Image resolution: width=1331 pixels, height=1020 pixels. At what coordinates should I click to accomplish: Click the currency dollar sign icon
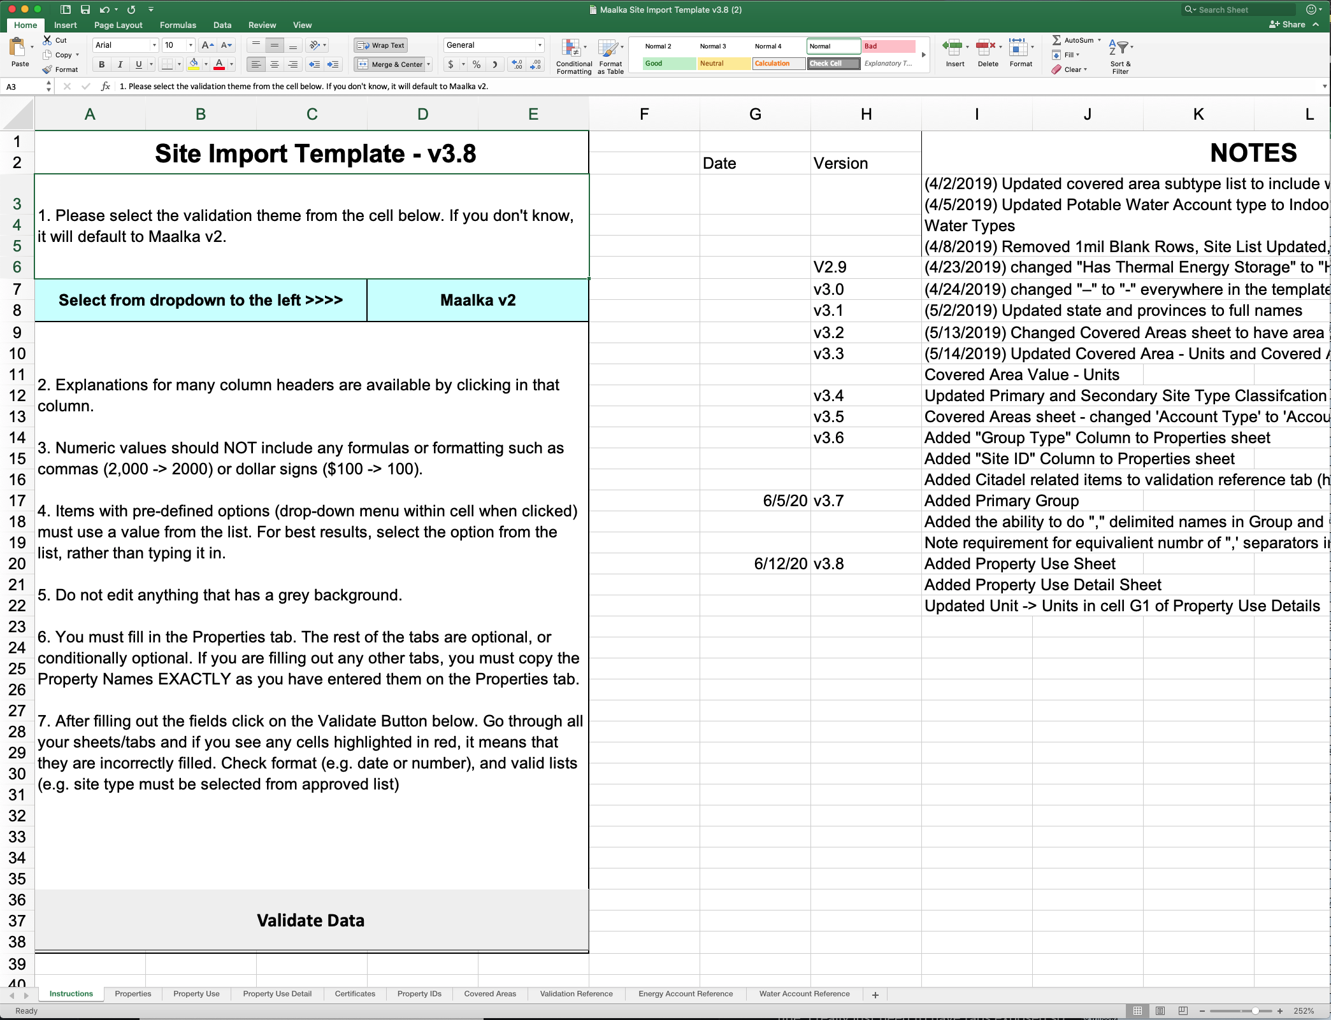point(450,64)
